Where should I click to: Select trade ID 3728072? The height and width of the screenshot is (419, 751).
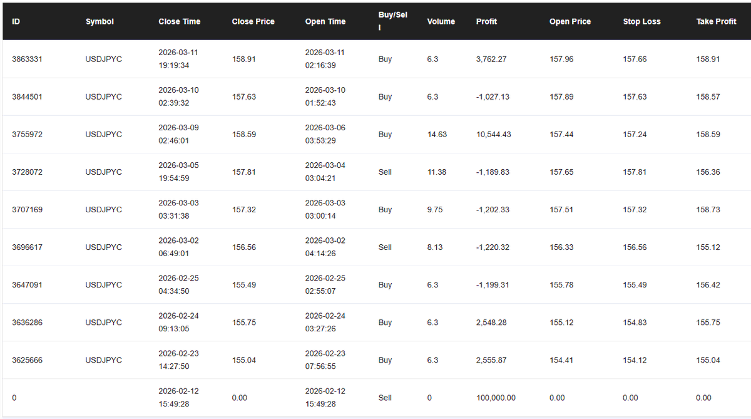tap(27, 172)
